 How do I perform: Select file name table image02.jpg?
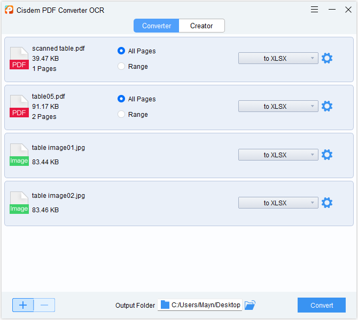(x=58, y=196)
